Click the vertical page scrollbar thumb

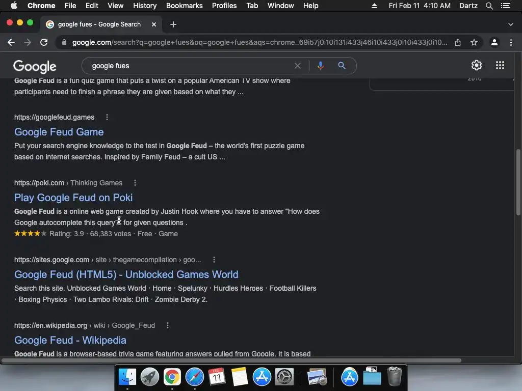click(518, 182)
